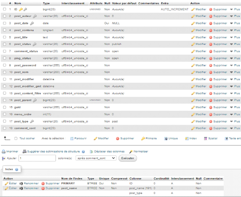
Task: Click the 'longtext' type of post_contenu
Action: coord(48,30)
